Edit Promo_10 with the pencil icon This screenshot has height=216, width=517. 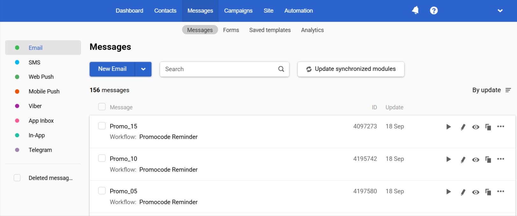pos(463,159)
